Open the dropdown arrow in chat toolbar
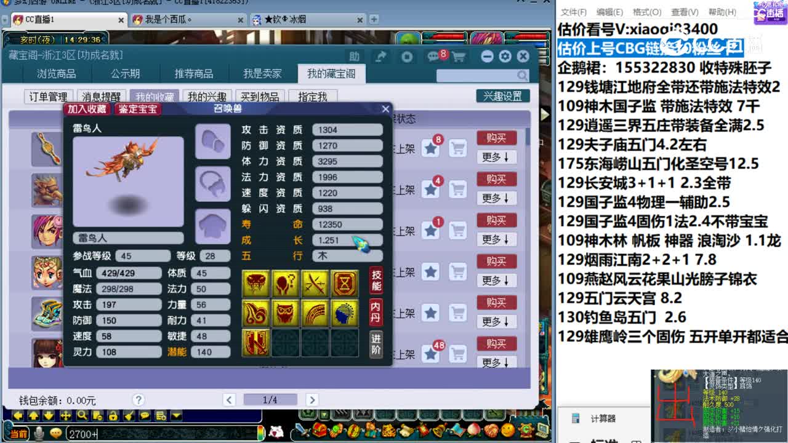The image size is (788, 443). [x=177, y=416]
